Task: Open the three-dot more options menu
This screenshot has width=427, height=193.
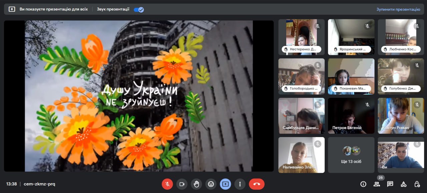Action: pyautogui.click(x=240, y=184)
